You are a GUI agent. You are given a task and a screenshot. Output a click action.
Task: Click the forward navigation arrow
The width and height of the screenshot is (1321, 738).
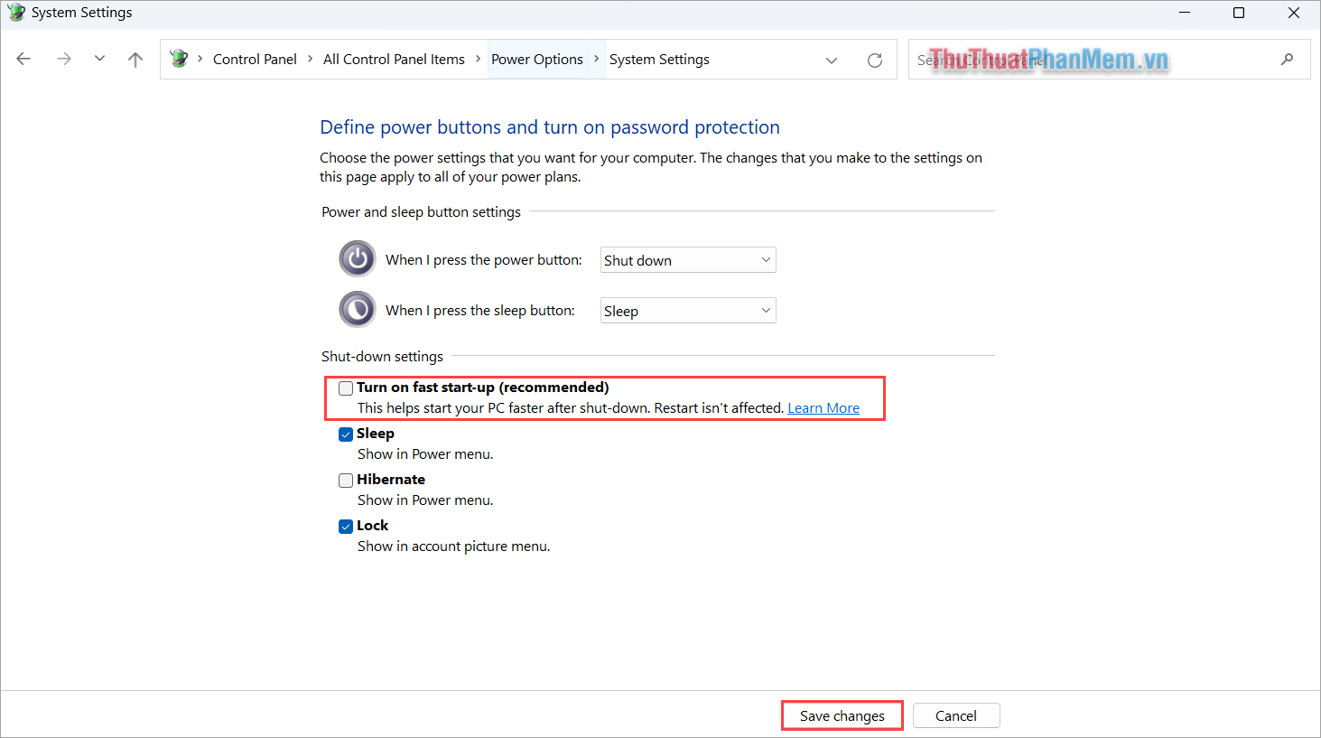tap(63, 59)
